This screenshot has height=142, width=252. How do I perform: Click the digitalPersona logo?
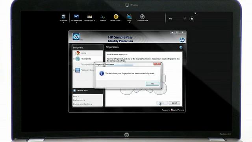coord(178,110)
